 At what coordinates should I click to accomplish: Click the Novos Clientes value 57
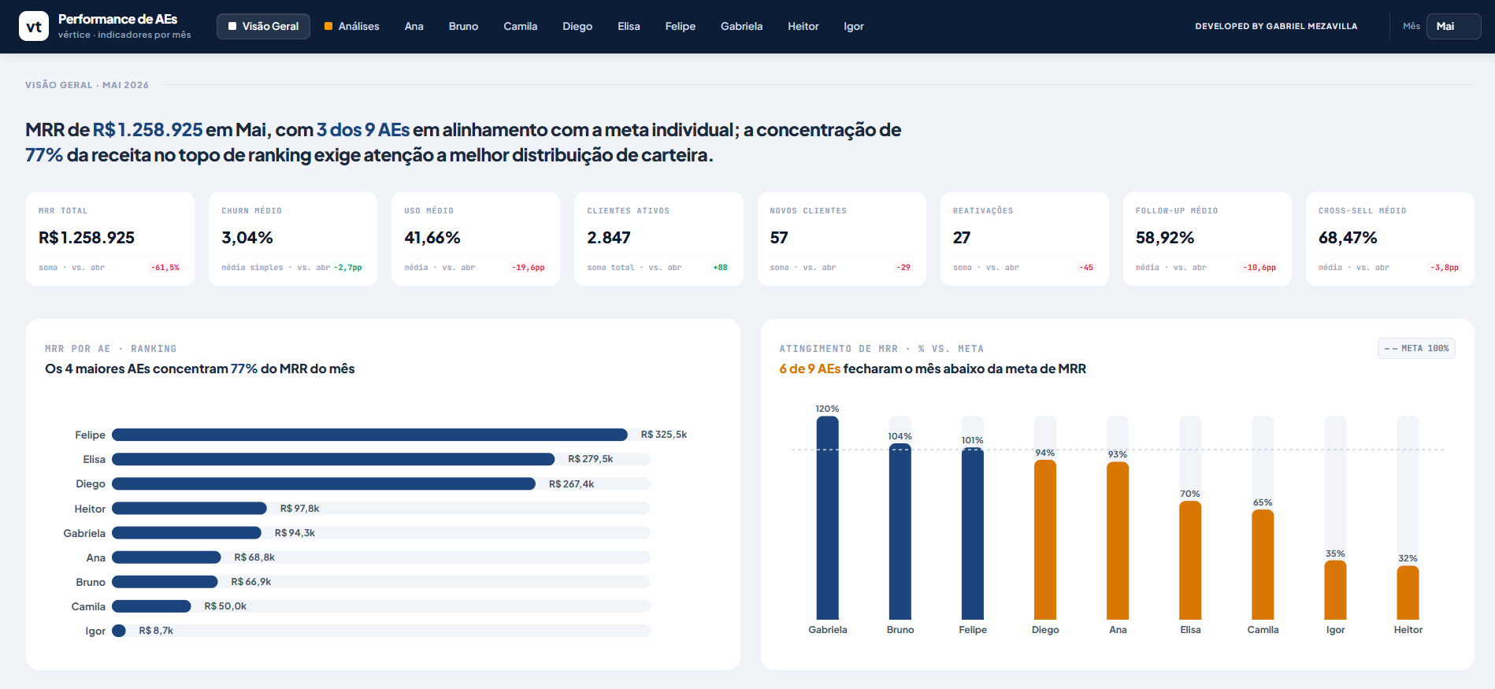779,238
